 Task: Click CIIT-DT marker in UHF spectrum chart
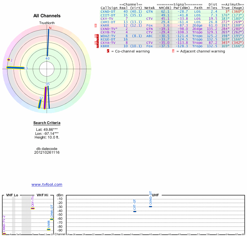135,211
